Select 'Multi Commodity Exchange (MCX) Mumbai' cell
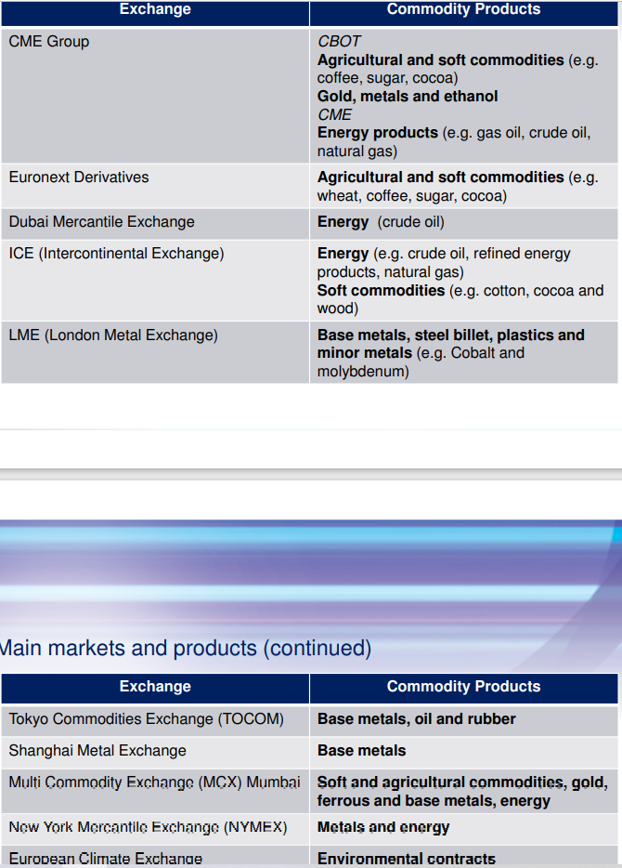Image resolution: width=622 pixels, height=868 pixels. tap(155, 791)
